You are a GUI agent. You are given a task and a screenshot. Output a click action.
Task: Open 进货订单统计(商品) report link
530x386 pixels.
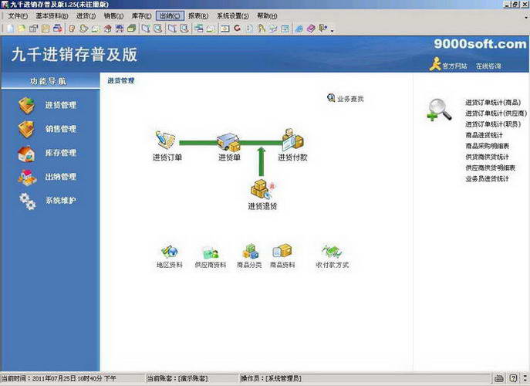(x=493, y=103)
